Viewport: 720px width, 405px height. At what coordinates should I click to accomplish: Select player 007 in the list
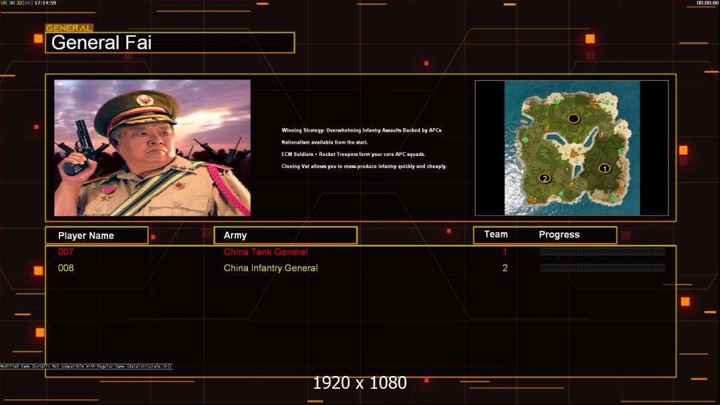[x=66, y=252]
